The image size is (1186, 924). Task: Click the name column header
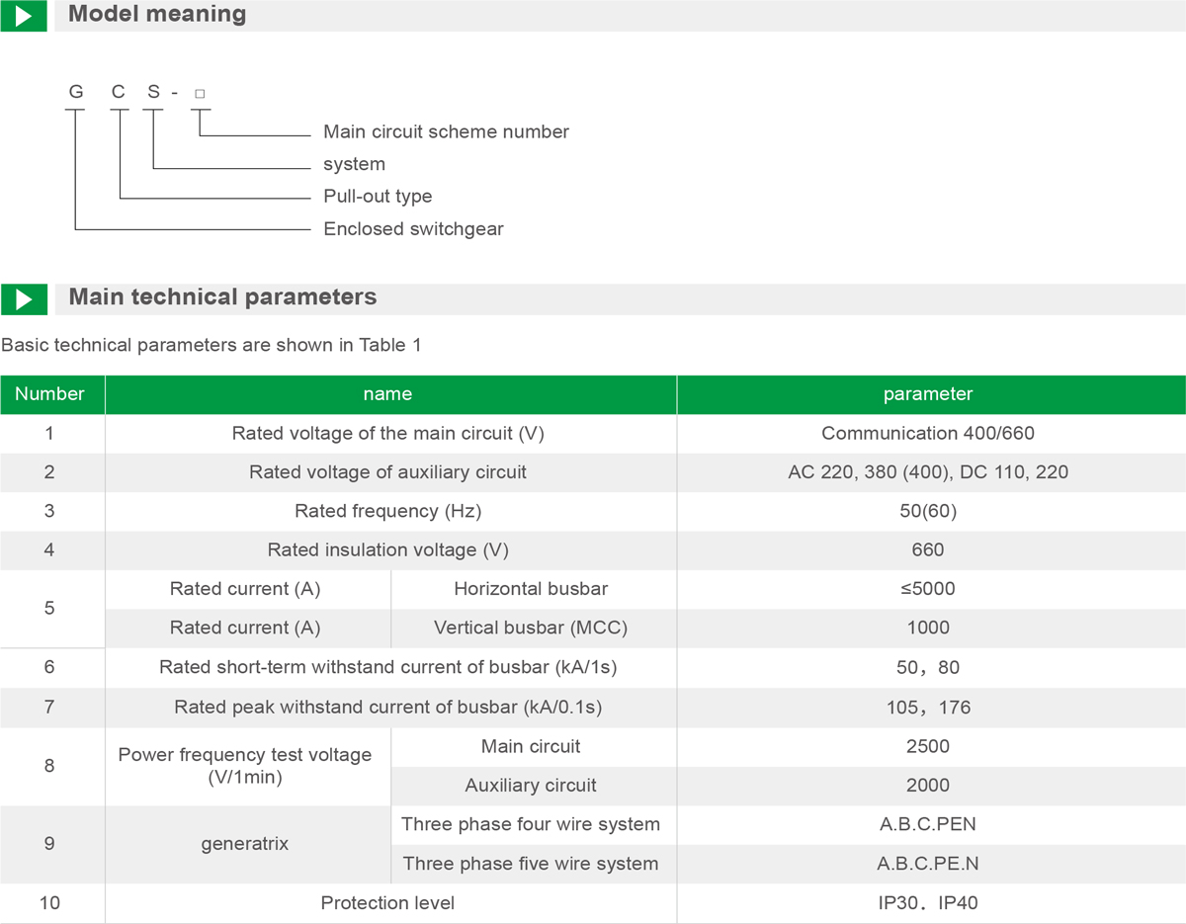click(x=387, y=394)
